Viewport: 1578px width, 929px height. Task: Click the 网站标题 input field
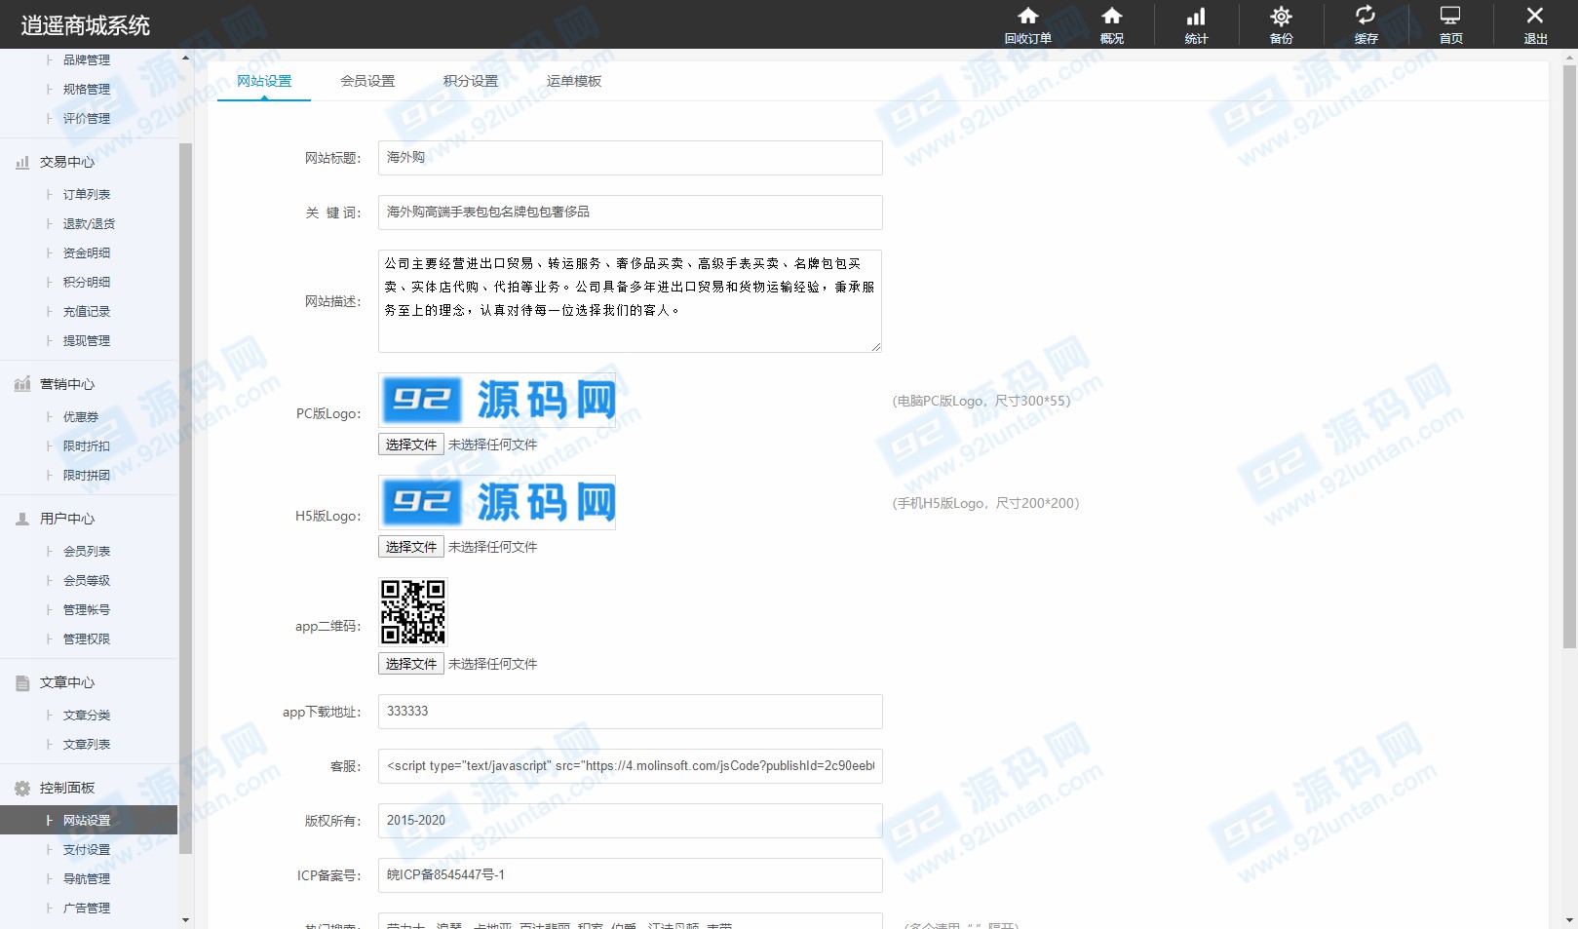(x=631, y=158)
